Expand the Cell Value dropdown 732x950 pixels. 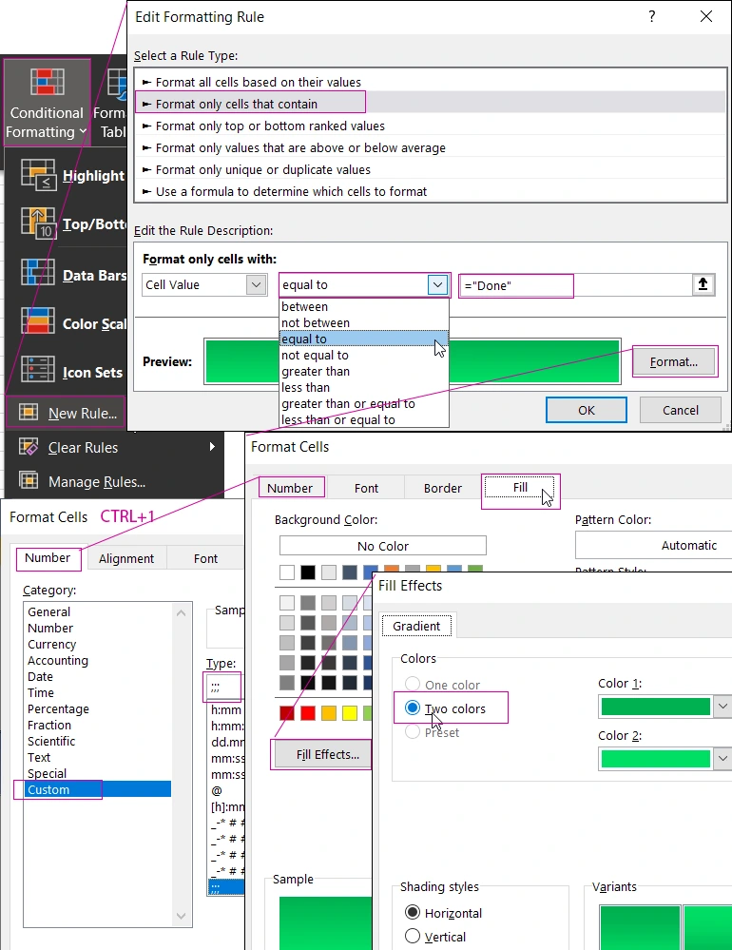coord(256,284)
